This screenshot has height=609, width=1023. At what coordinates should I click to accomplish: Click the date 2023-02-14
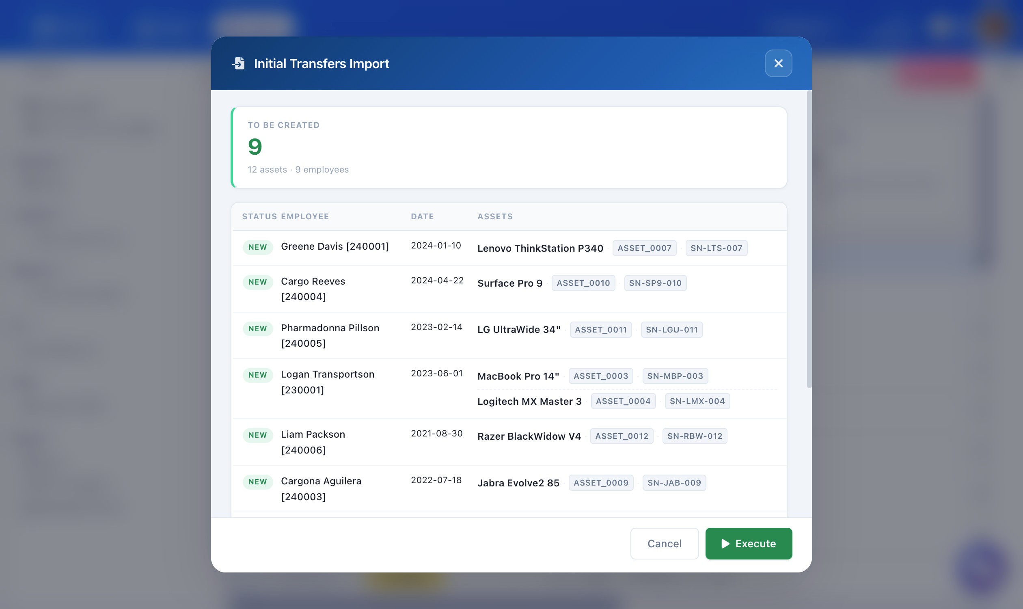tap(437, 327)
